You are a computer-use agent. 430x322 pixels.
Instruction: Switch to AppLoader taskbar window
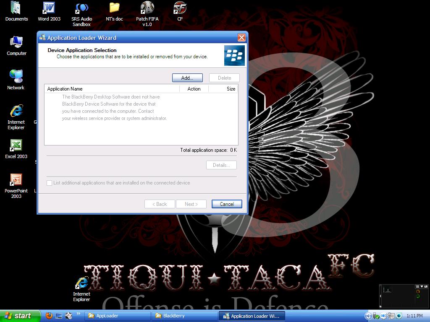tap(116, 316)
